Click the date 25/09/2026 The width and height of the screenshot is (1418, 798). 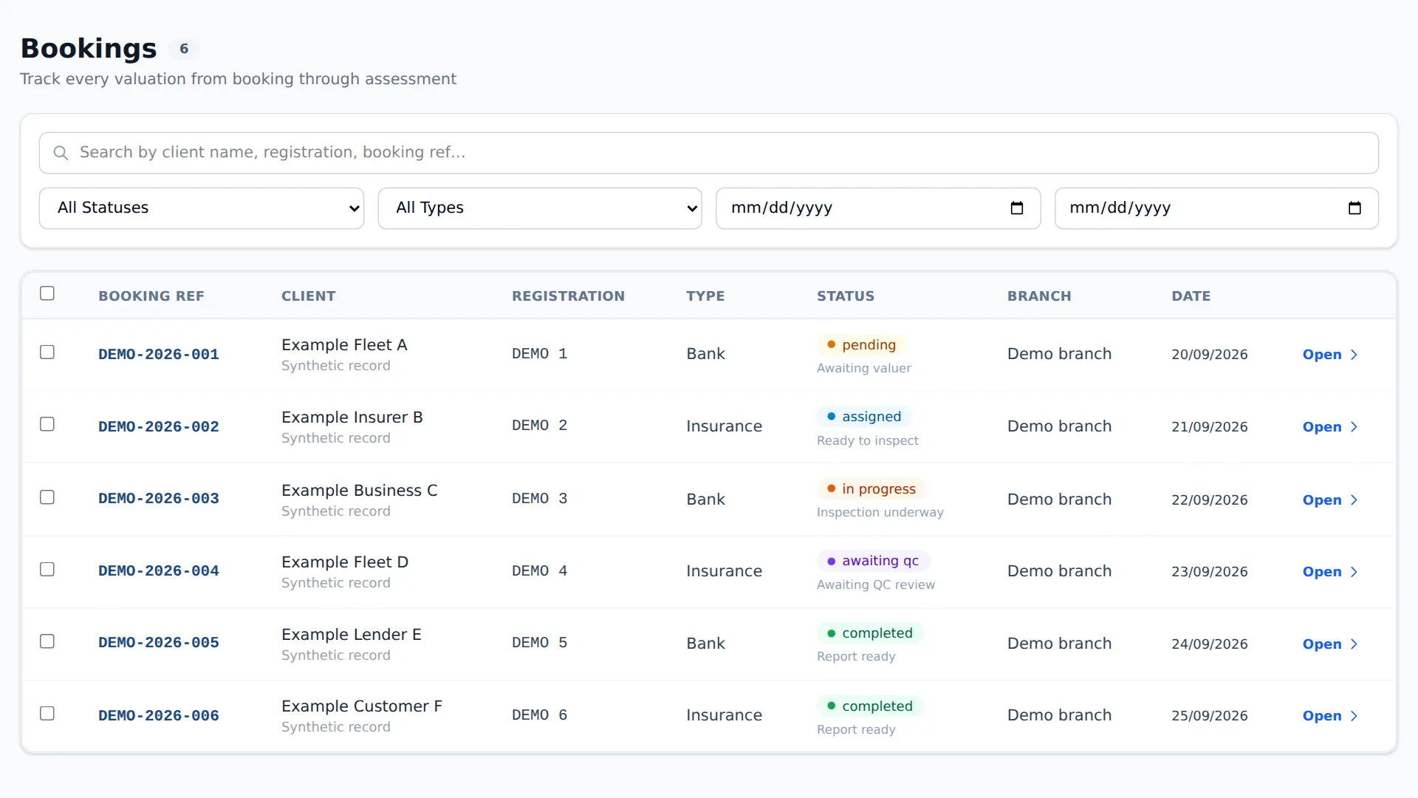pyautogui.click(x=1210, y=716)
